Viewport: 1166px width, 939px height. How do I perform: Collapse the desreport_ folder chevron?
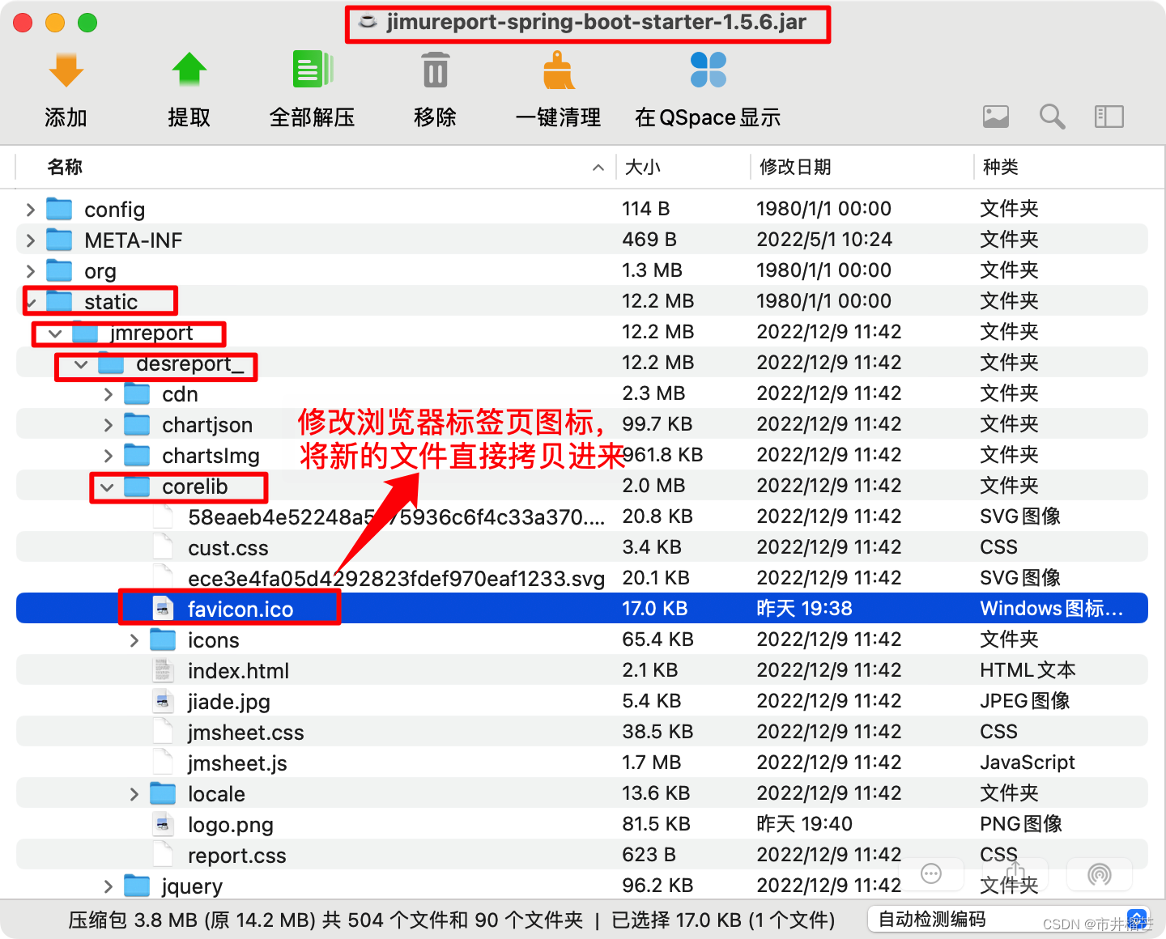(81, 364)
